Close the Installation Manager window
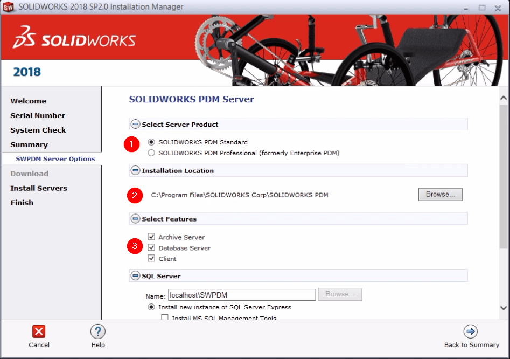This screenshot has width=510, height=359. click(x=498, y=8)
